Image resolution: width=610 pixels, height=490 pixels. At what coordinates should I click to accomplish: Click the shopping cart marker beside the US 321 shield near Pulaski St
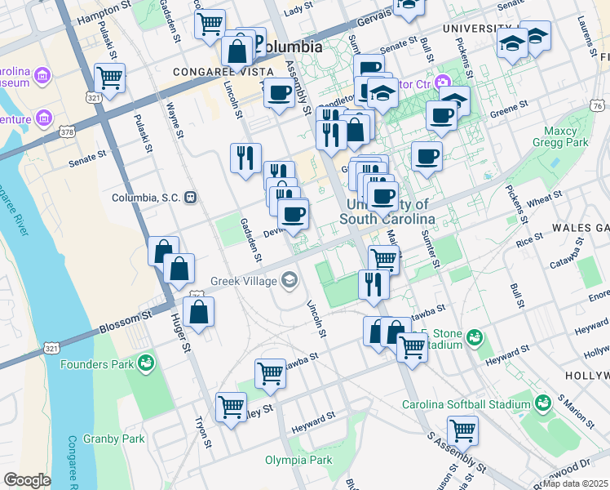pos(110,78)
